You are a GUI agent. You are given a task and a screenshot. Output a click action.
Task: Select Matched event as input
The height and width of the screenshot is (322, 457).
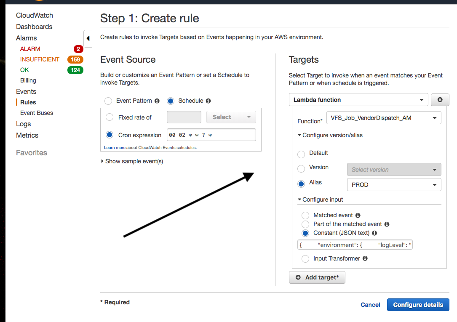pyautogui.click(x=305, y=215)
